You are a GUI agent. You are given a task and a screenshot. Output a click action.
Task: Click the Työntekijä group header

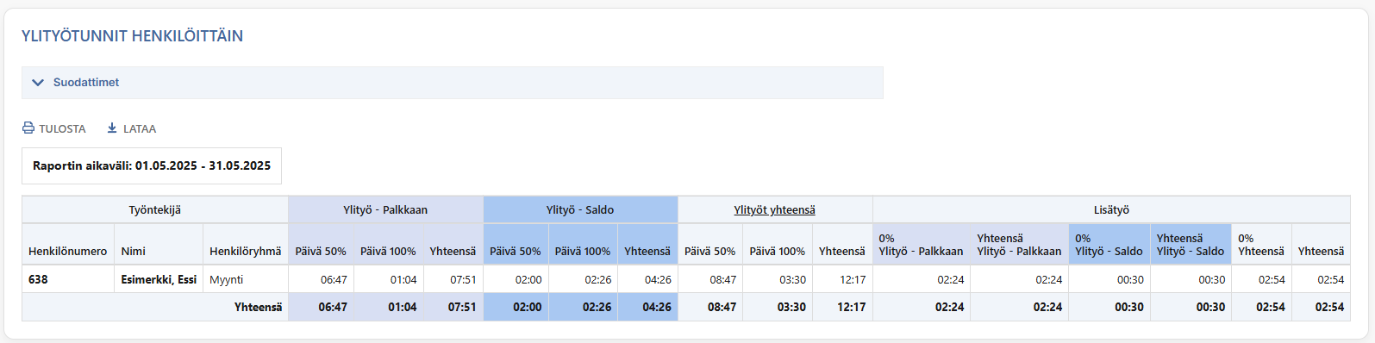click(155, 209)
